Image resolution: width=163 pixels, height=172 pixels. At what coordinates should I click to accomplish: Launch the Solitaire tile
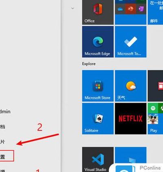pos(98,119)
